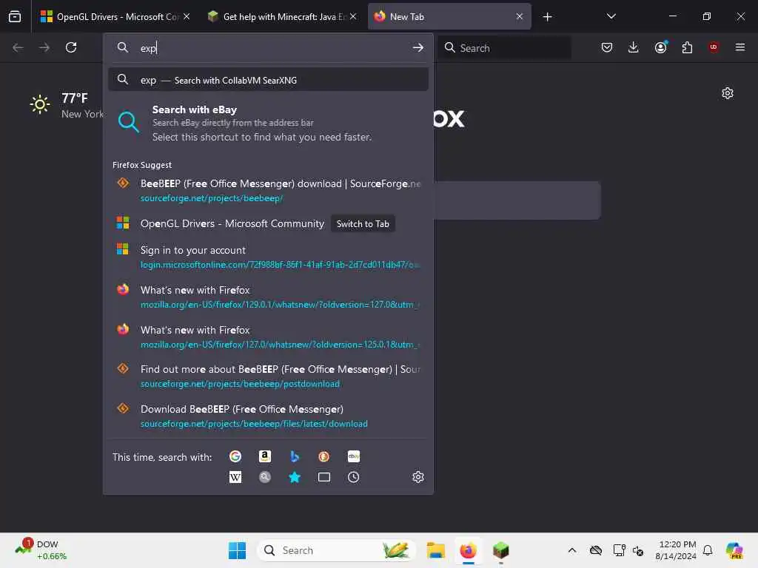This screenshot has height=568, width=758.
Task: Open File Explorer from taskbar
Action: coord(435,550)
